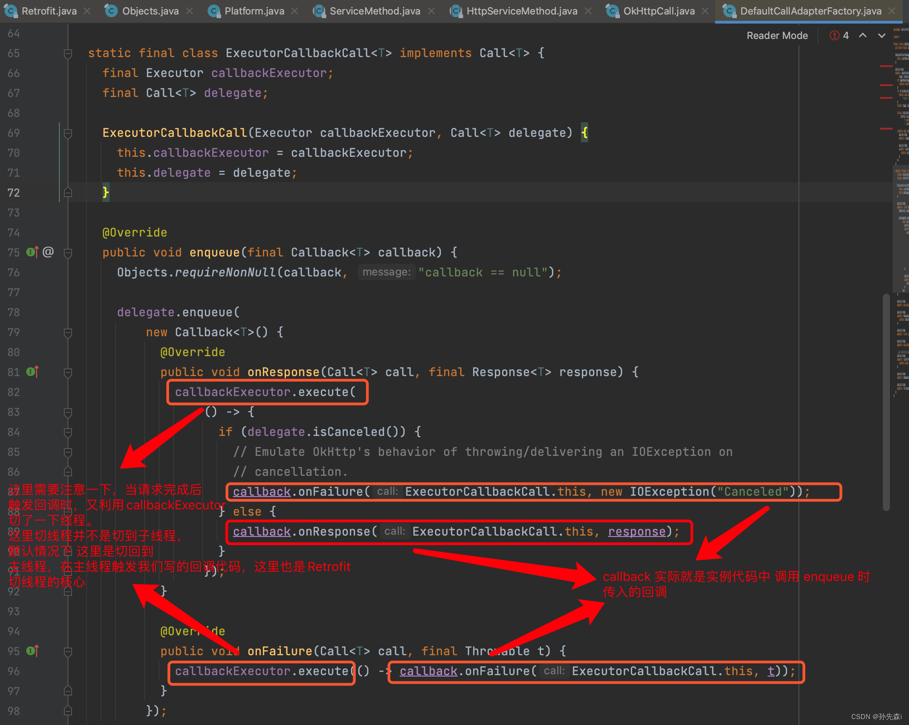This screenshot has height=725, width=909.
Task: Go to previous highlighted error arrow
Action: pos(863,35)
